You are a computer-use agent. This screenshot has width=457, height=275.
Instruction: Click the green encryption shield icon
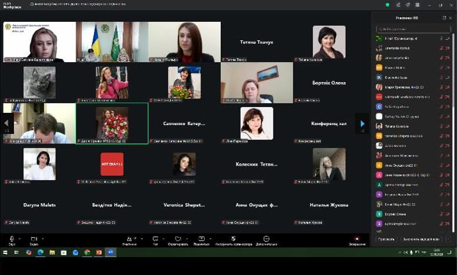pyautogui.click(x=387, y=4)
